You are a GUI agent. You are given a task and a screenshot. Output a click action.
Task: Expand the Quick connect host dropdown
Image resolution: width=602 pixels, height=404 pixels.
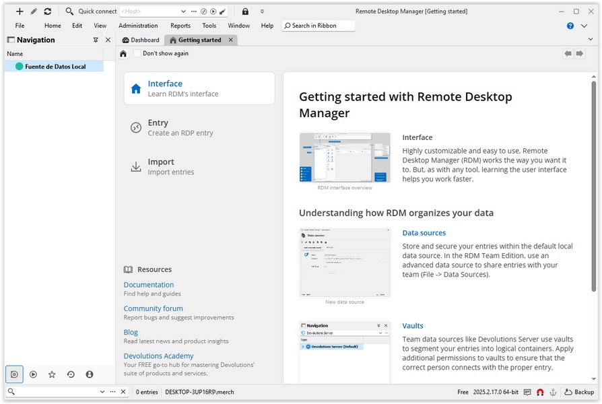[184, 11]
